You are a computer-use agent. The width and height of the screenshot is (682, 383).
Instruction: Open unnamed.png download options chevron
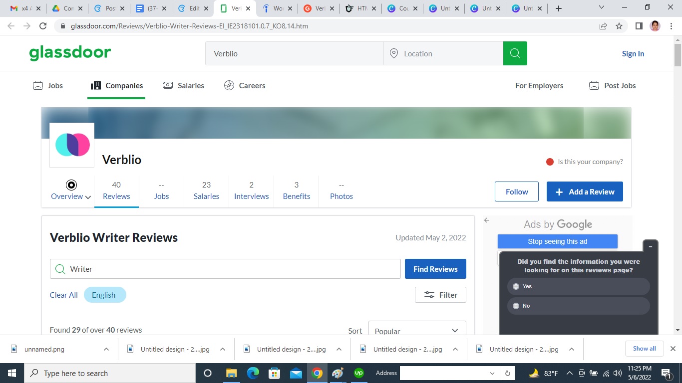click(x=106, y=349)
